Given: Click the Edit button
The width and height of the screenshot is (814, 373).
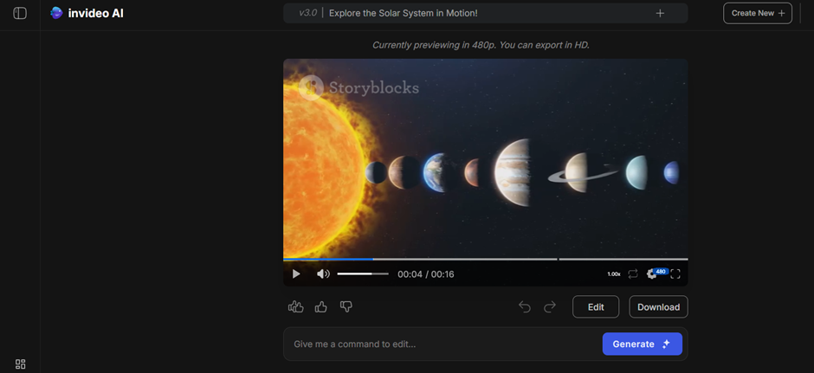Looking at the screenshot, I should click(x=596, y=306).
